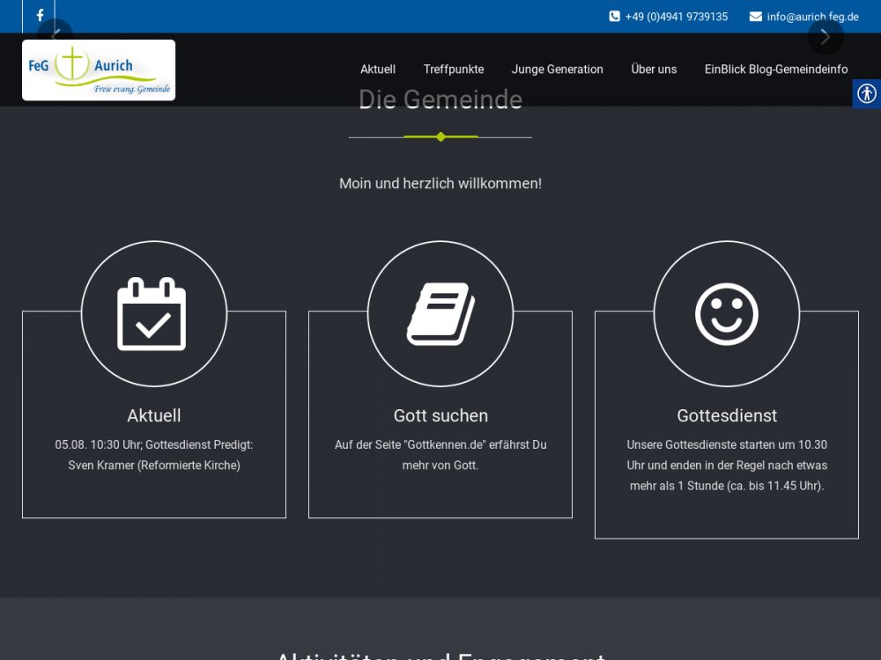This screenshot has height=660, width=881.
Task: Click the info@aurich.feg.de email link
Action: click(812, 17)
